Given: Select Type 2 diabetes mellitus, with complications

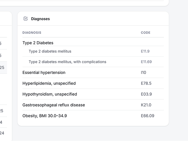Looking at the screenshot, I should coord(93,62).
